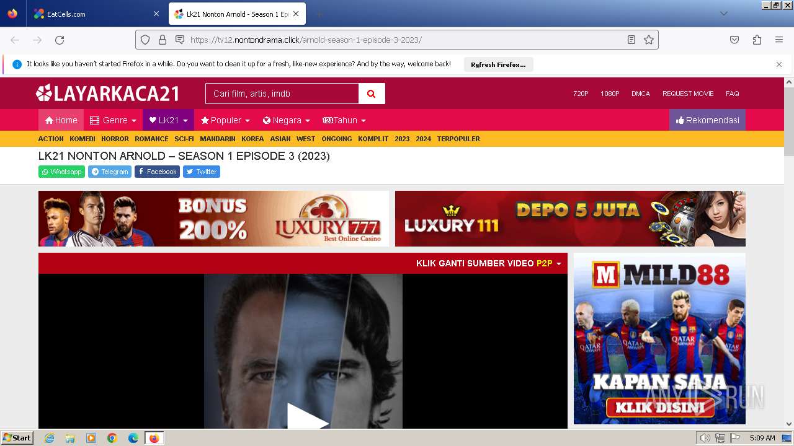
Task: Expand the Negara dropdown menu
Action: pos(286,120)
